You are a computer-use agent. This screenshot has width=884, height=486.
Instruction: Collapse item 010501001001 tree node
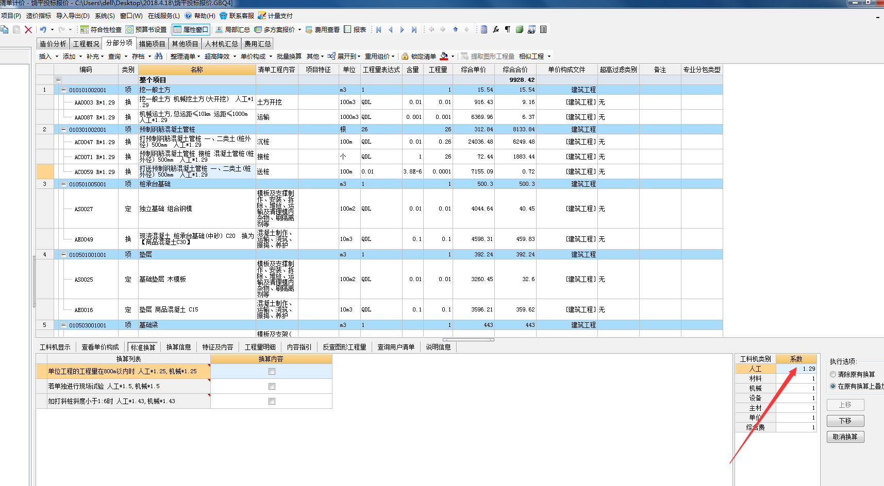pos(63,254)
